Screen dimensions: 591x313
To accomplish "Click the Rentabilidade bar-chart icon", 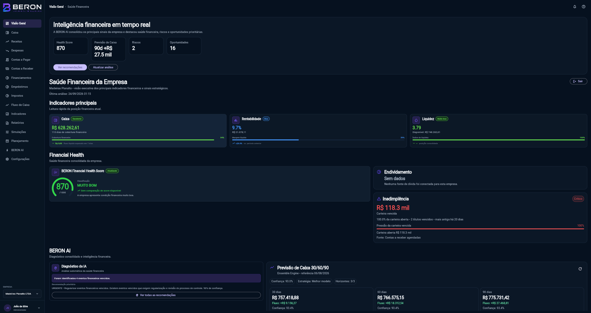I will pyautogui.click(x=236, y=120).
